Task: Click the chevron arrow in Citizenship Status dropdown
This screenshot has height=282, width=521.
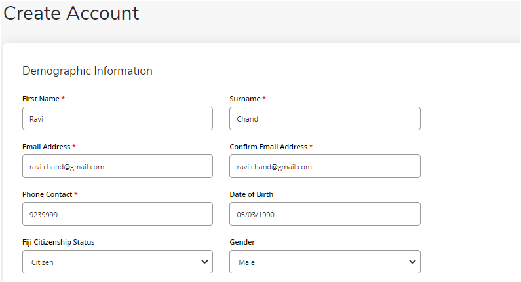Action: click(x=204, y=262)
